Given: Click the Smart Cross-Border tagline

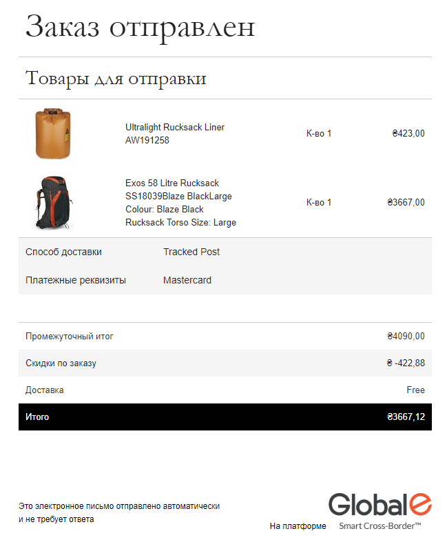Looking at the screenshot, I should 380,526.
